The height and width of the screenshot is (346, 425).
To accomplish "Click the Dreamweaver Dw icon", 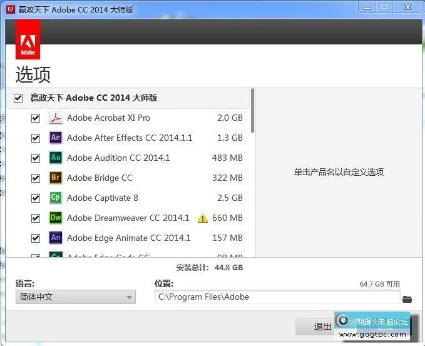I will coord(56,218).
